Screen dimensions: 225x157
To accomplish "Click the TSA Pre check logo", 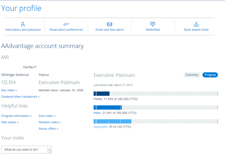I will click(x=30, y=67).
